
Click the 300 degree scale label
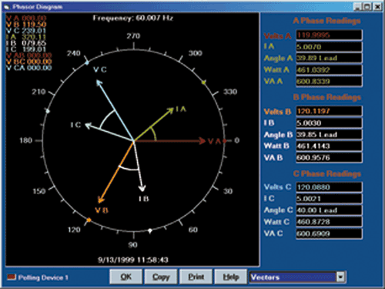tap(196, 53)
